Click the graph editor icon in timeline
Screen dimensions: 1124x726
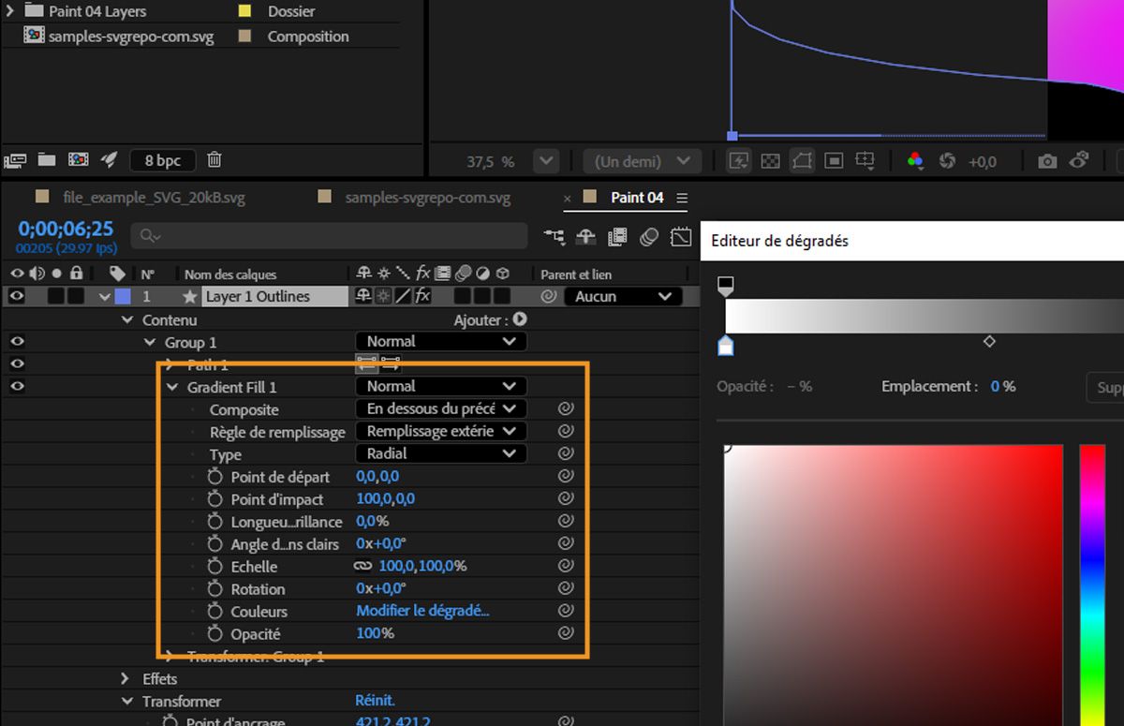(681, 238)
